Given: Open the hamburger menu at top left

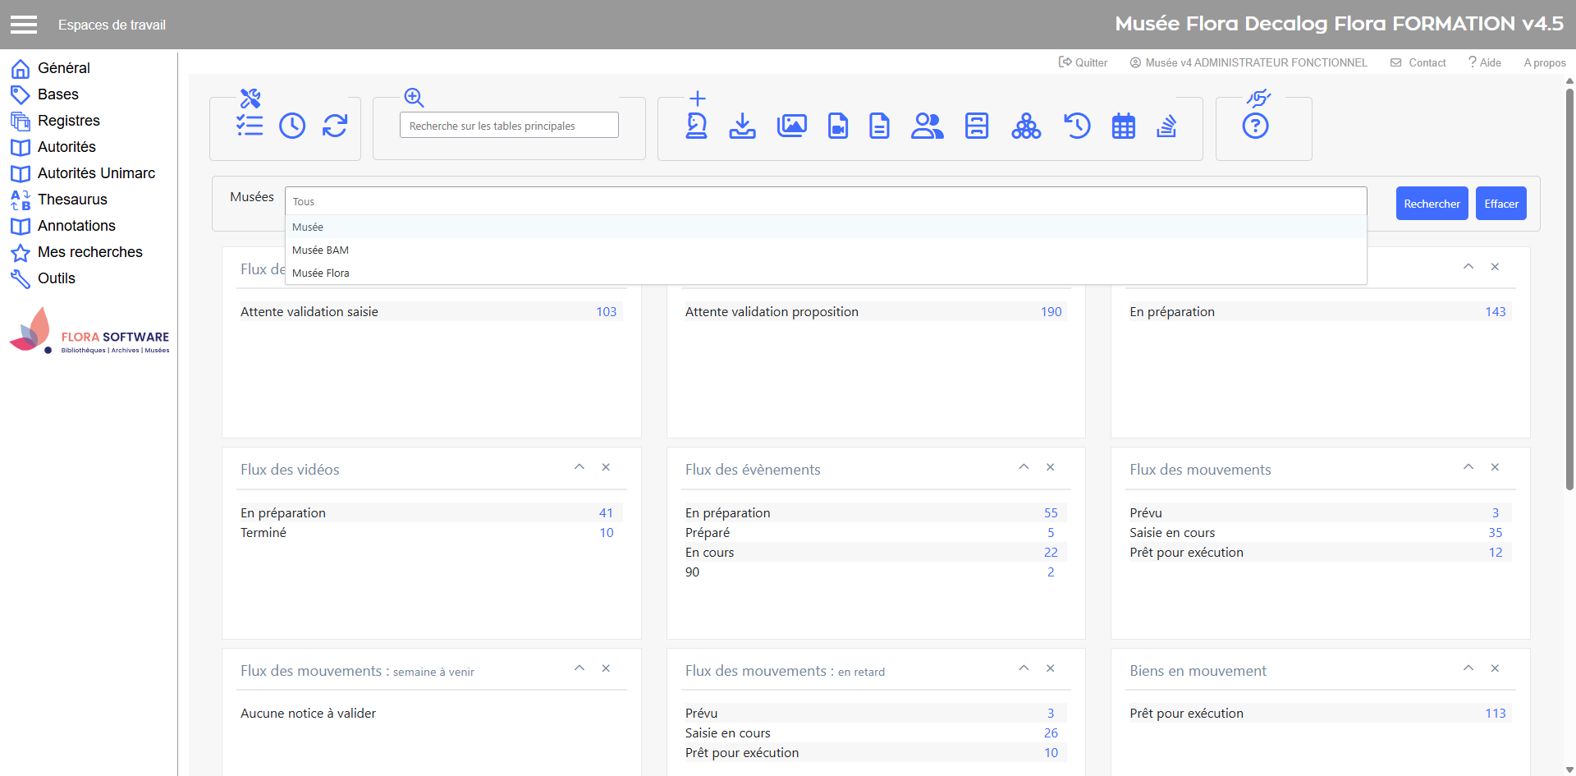Looking at the screenshot, I should pos(24,25).
